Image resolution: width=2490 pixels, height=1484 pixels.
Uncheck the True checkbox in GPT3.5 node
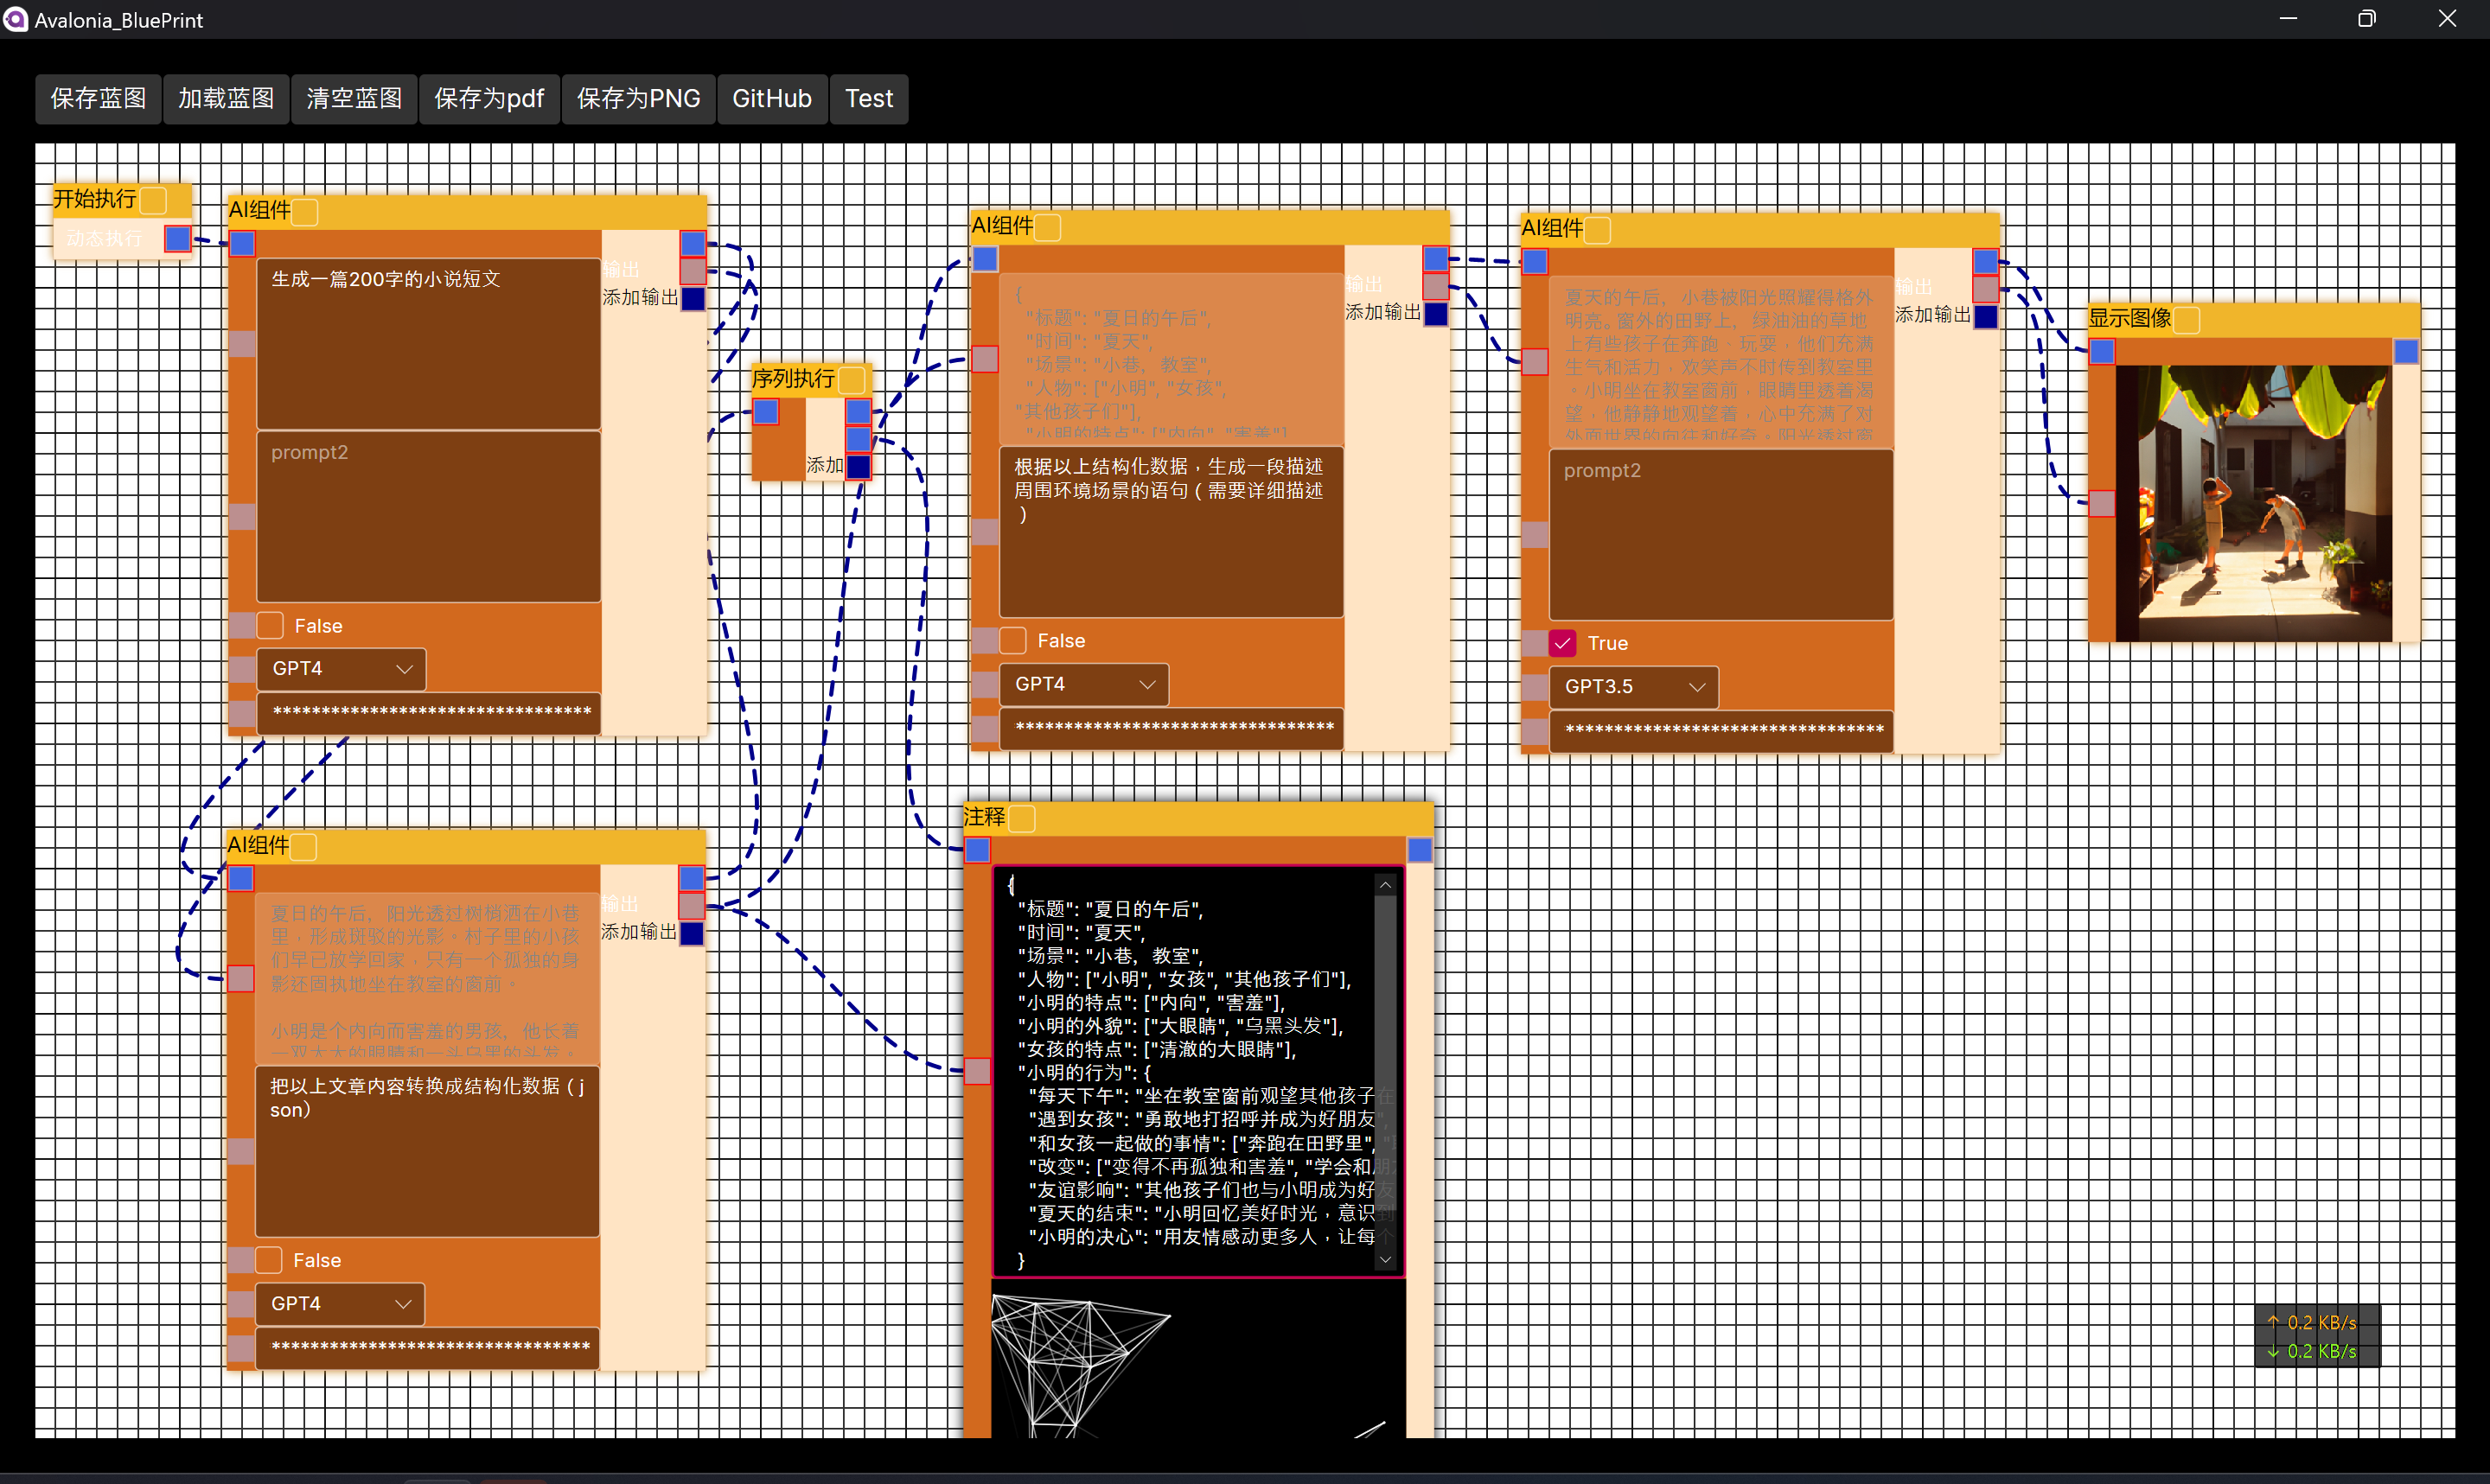click(1562, 644)
